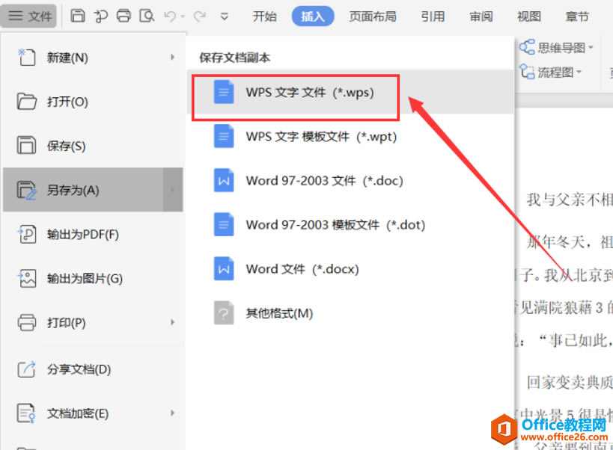
Task: Click the Undo arrow icon
Action: click(x=170, y=16)
